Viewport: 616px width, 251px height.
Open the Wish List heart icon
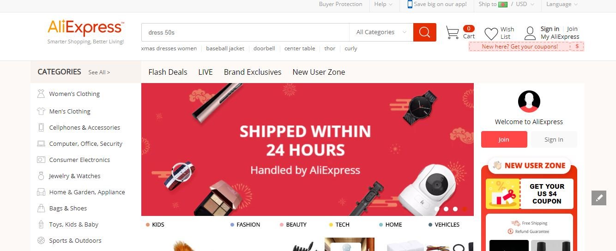(x=491, y=33)
